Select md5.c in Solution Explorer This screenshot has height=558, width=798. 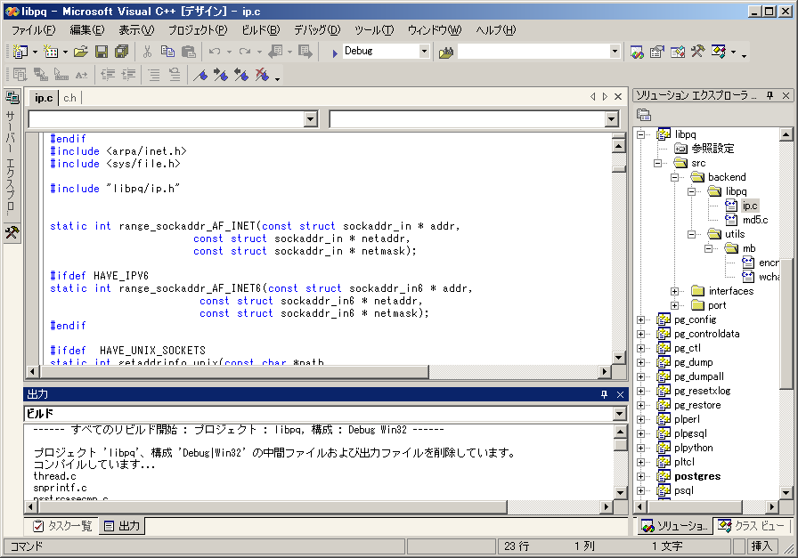click(x=754, y=220)
